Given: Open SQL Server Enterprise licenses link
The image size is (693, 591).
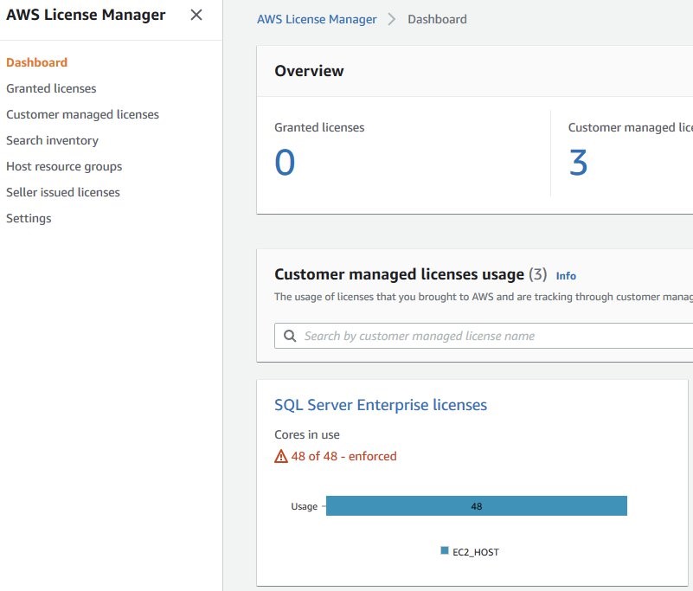Looking at the screenshot, I should coord(381,405).
